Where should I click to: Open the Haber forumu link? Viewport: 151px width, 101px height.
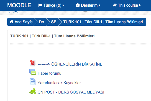[x=49, y=73]
